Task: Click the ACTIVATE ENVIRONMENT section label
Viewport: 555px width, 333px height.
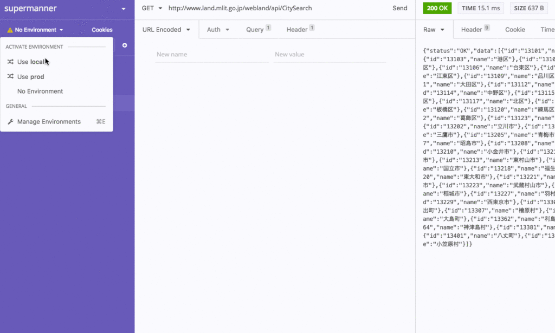Action: (34, 47)
